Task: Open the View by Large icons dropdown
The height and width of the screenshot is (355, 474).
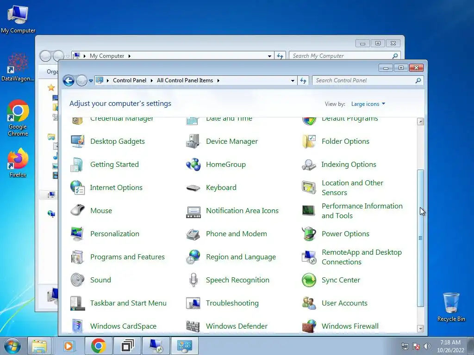Action: point(368,104)
